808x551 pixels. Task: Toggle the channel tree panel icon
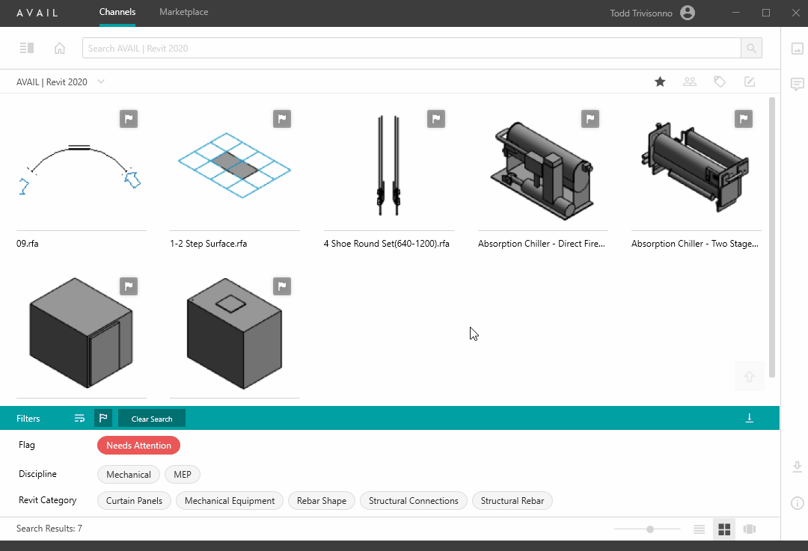tap(27, 48)
